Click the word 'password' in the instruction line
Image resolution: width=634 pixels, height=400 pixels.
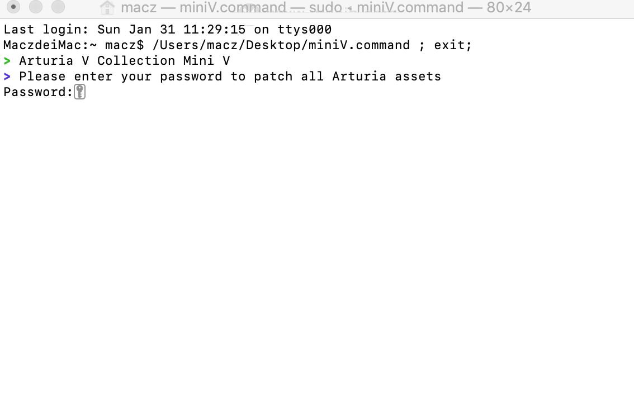(x=191, y=77)
